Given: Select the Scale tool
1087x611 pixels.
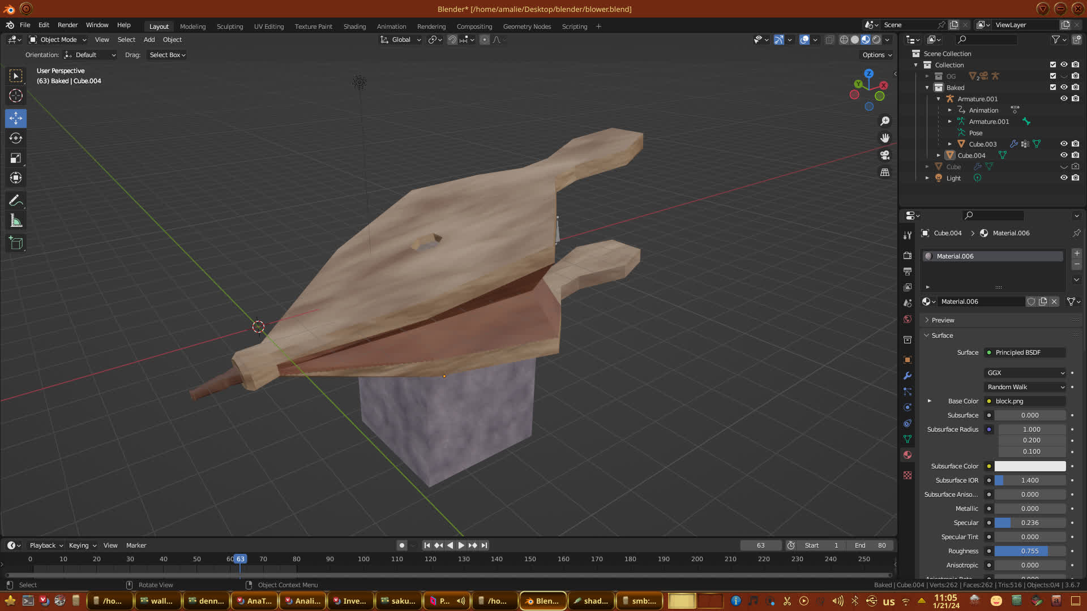Looking at the screenshot, I should click(16, 158).
